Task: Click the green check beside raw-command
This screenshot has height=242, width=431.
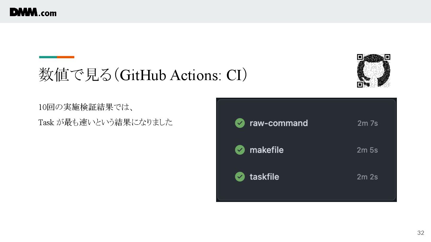Action: point(240,123)
